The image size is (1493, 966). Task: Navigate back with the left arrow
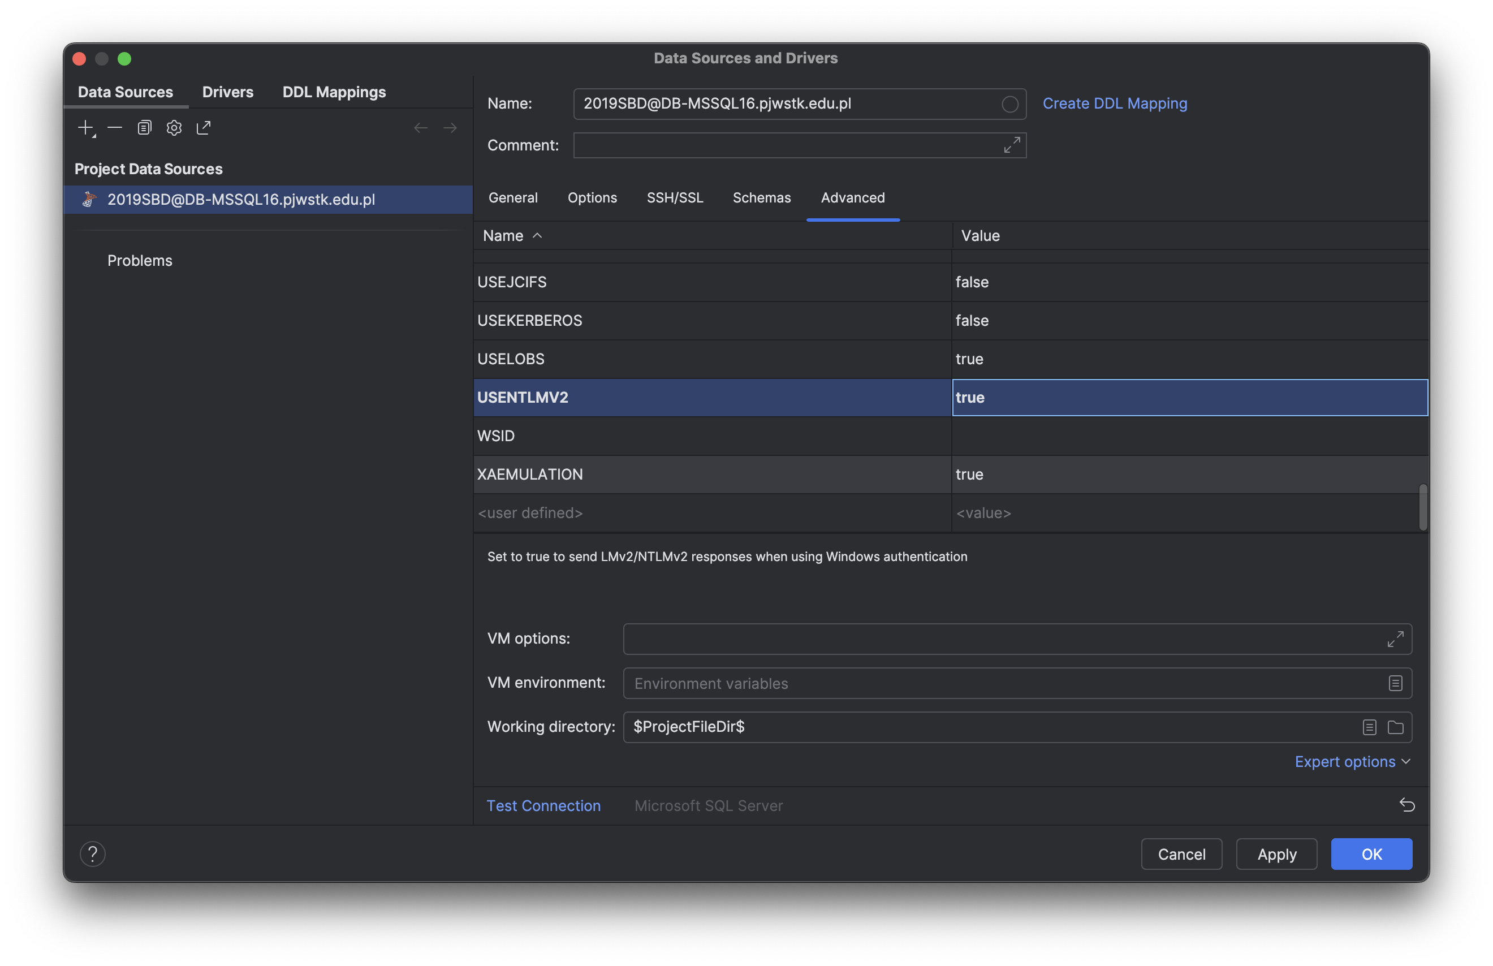tap(421, 128)
